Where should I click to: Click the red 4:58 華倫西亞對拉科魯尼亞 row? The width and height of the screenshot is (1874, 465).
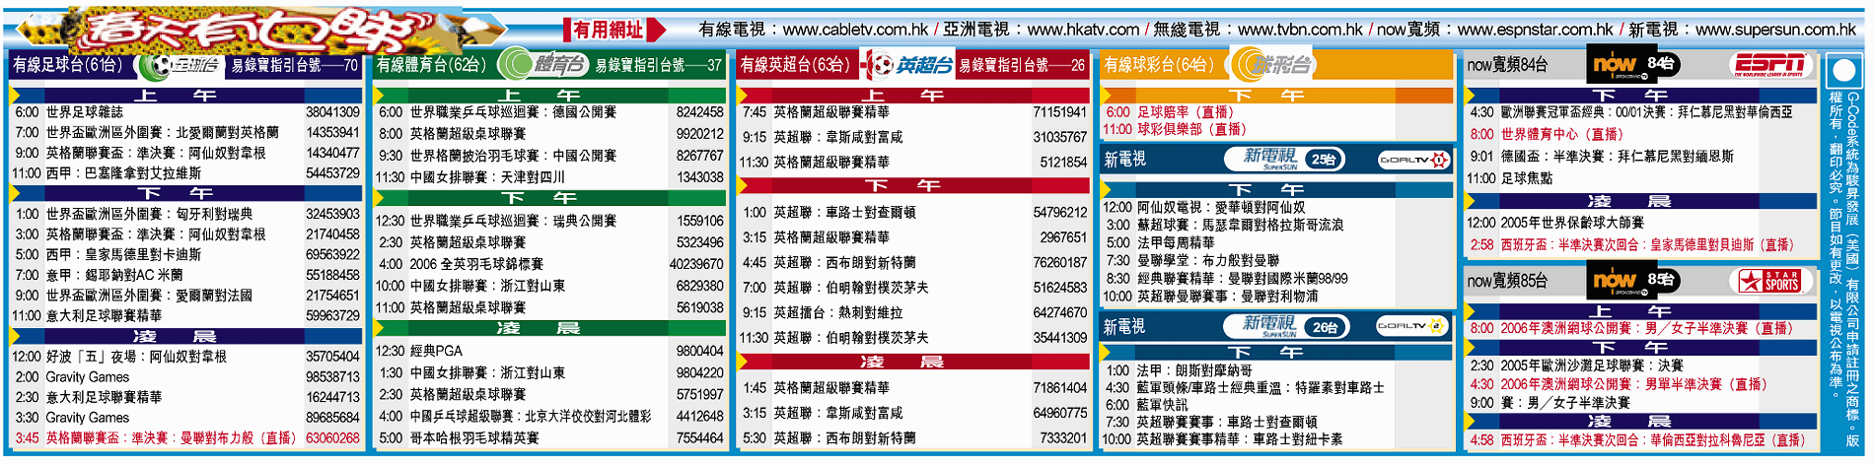1641,440
